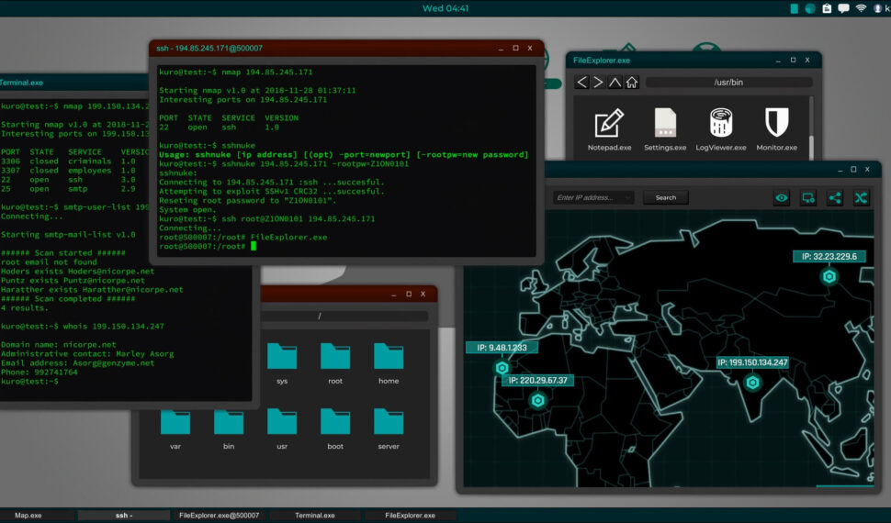Select FileExplorer.exe@500007 in the taskbar
The image size is (891, 523).
click(x=219, y=516)
